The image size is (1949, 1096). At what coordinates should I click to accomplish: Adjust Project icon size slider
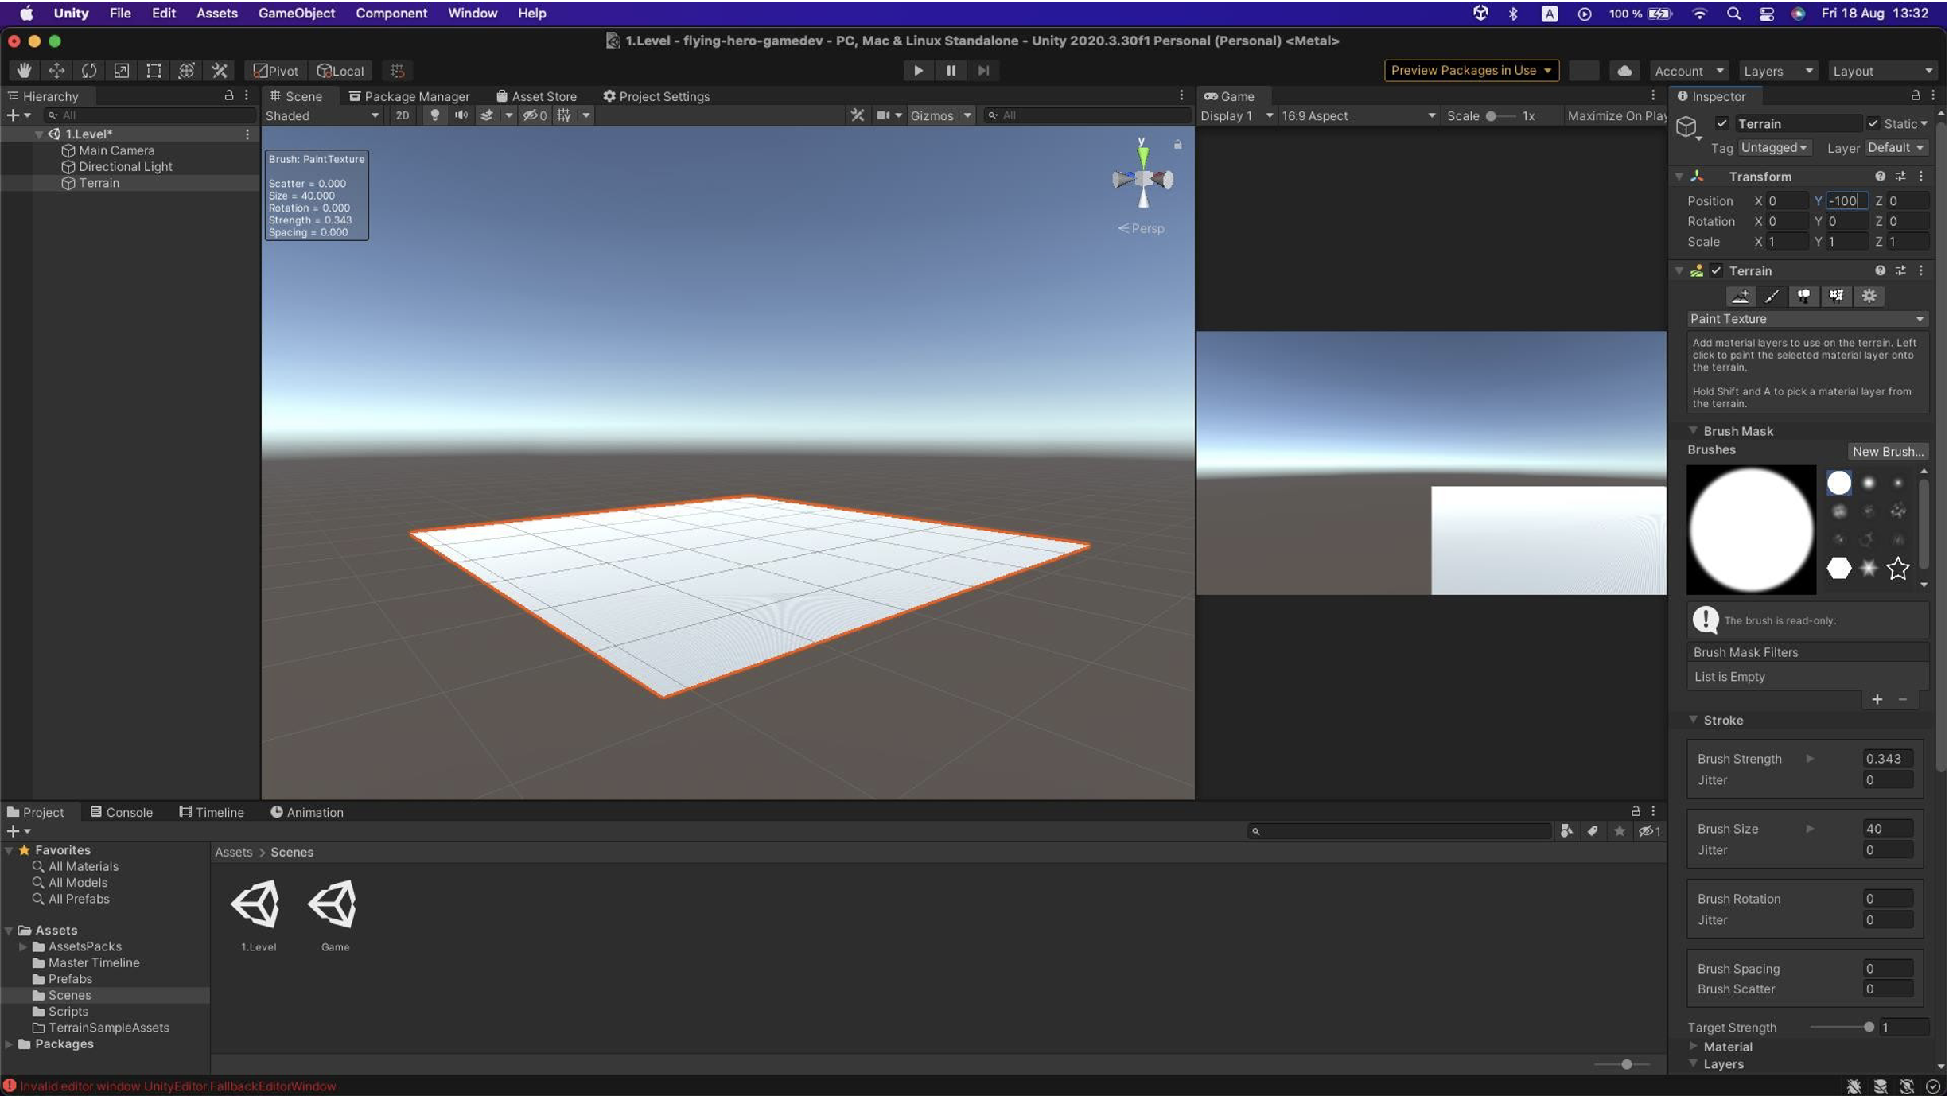click(x=1623, y=1064)
